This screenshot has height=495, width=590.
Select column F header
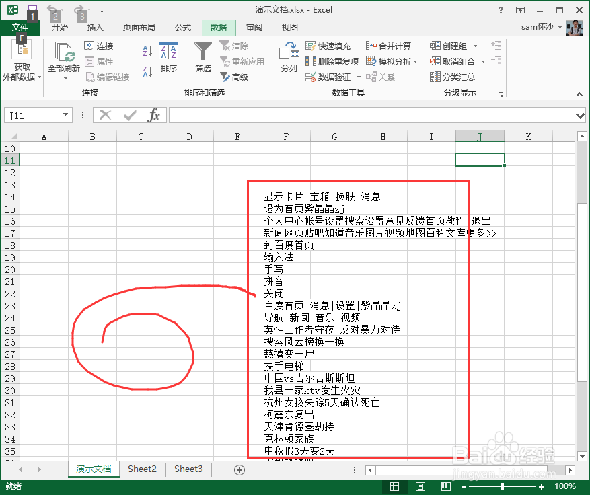[286, 136]
